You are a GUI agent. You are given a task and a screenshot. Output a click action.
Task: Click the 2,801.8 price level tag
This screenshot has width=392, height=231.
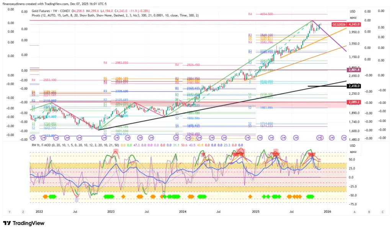(353, 70)
